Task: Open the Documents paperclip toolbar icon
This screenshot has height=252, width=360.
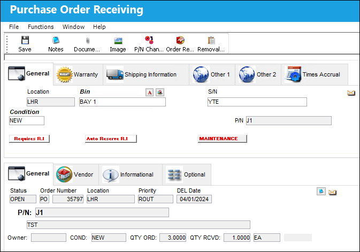Action: (x=88, y=41)
